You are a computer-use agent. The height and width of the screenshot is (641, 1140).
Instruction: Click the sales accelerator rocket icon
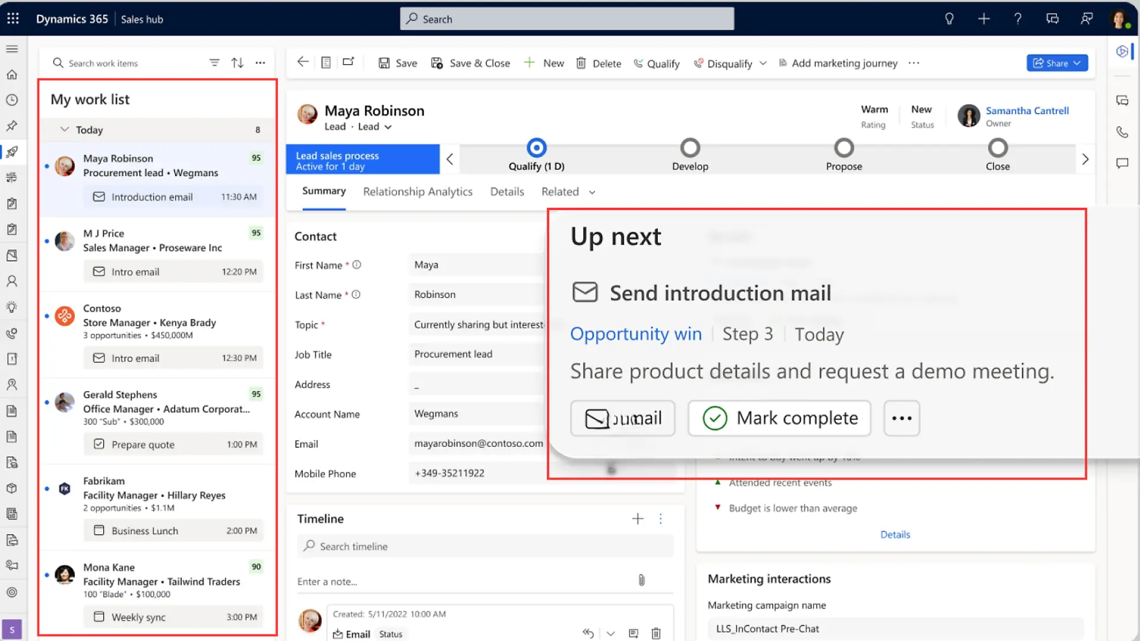pyautogui.click(x=12, y=151)
